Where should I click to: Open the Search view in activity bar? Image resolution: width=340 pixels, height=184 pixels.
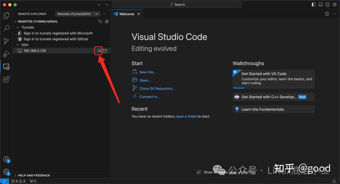(x=6, y=28)
